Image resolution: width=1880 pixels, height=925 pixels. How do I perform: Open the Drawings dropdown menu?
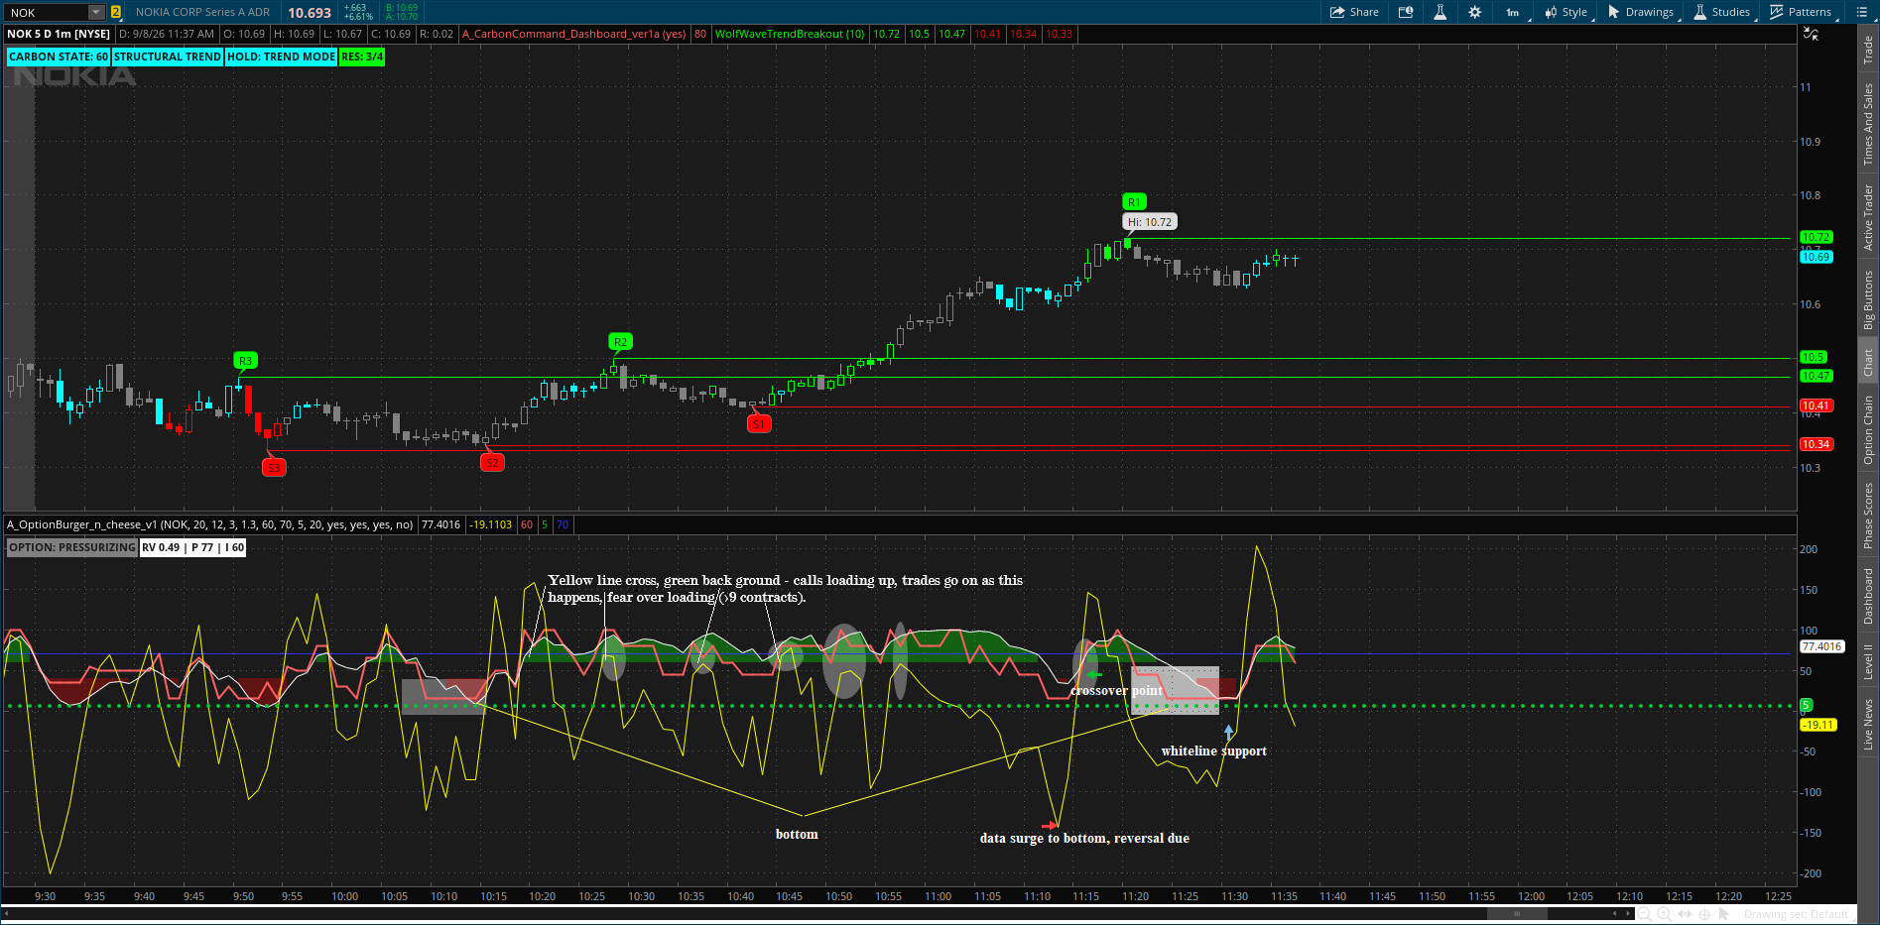pos(1642,12)
